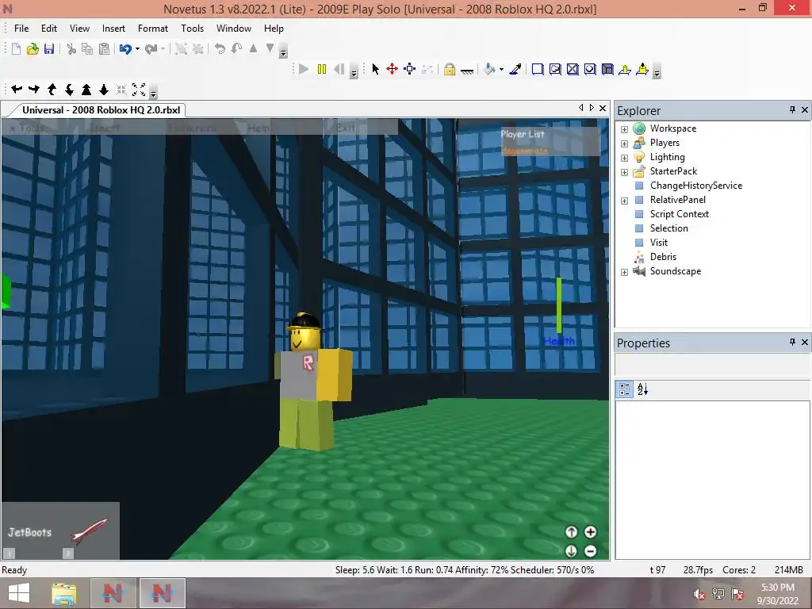Click the Zoom Extents icon

point(139,90)
